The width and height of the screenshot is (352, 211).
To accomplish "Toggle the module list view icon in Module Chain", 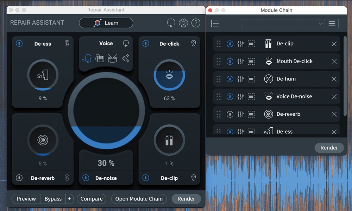I will [215, 24].
